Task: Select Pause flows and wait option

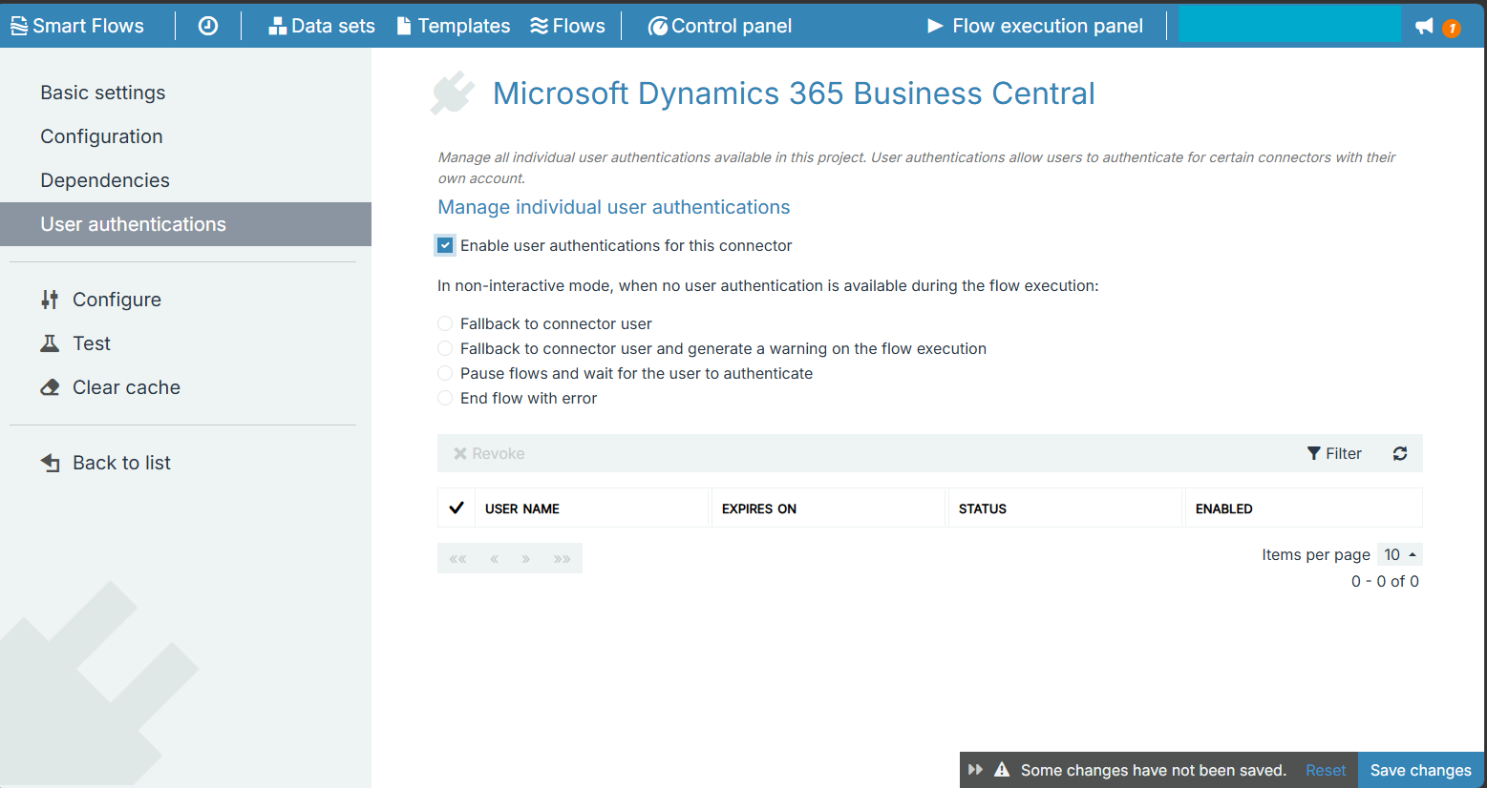Action: click(445, 373)
